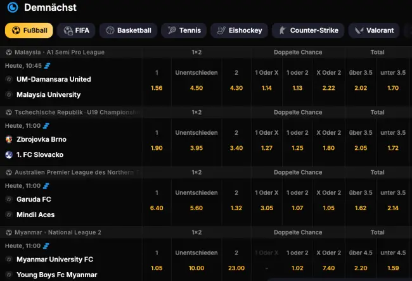This screenshot has height=281, width=412.
Task: Click the Zbrojovka Brno team crest
Action: click(9, 139)
